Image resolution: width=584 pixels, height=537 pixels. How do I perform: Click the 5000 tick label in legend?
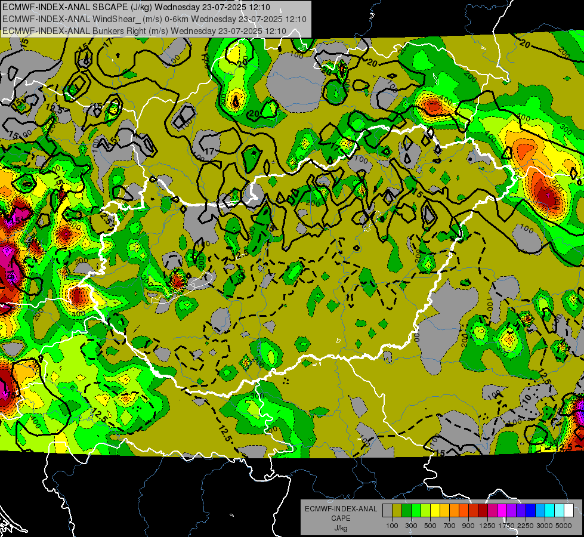click(x=564, y=526)
